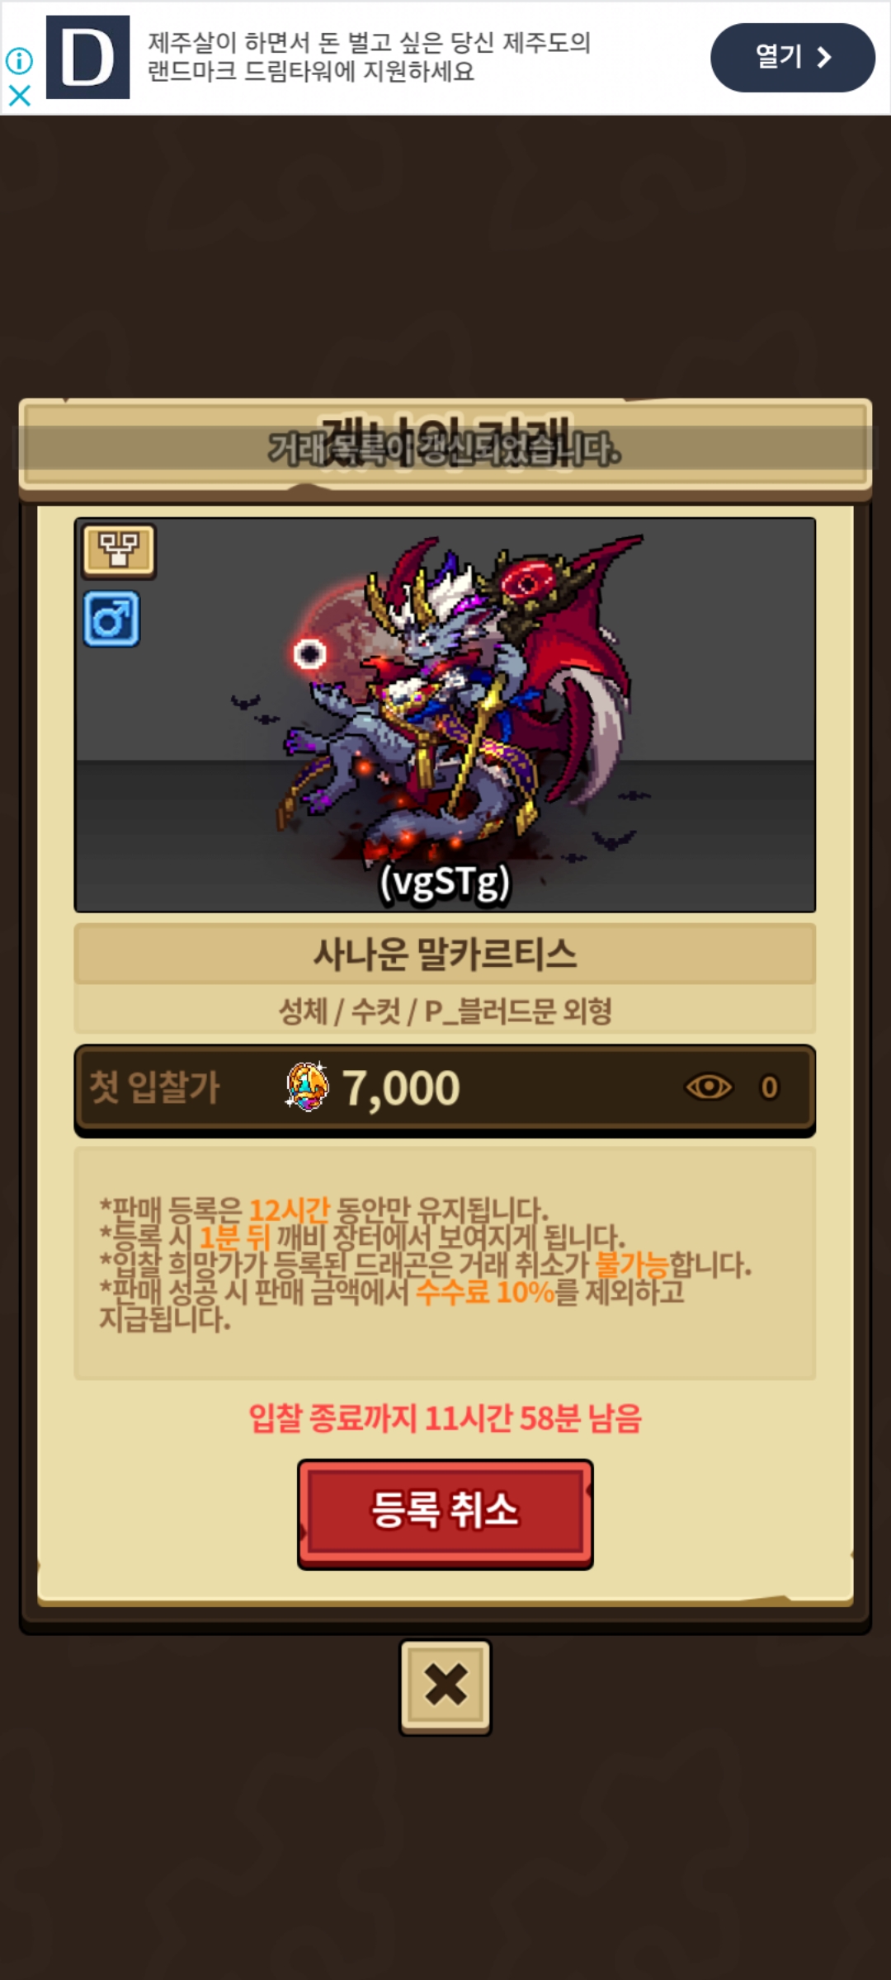891x1980 pixels.
Task: Tap the 첫 입찰가 label
Action: (154, 1087)
